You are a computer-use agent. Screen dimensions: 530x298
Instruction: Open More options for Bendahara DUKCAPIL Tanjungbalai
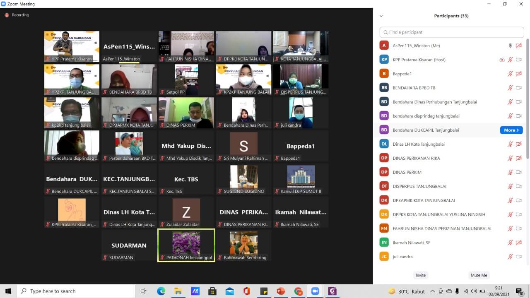coord(511,130)
